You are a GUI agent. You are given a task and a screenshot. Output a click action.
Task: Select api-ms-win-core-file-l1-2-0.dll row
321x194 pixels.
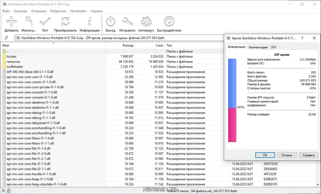(x=113, y=154)
